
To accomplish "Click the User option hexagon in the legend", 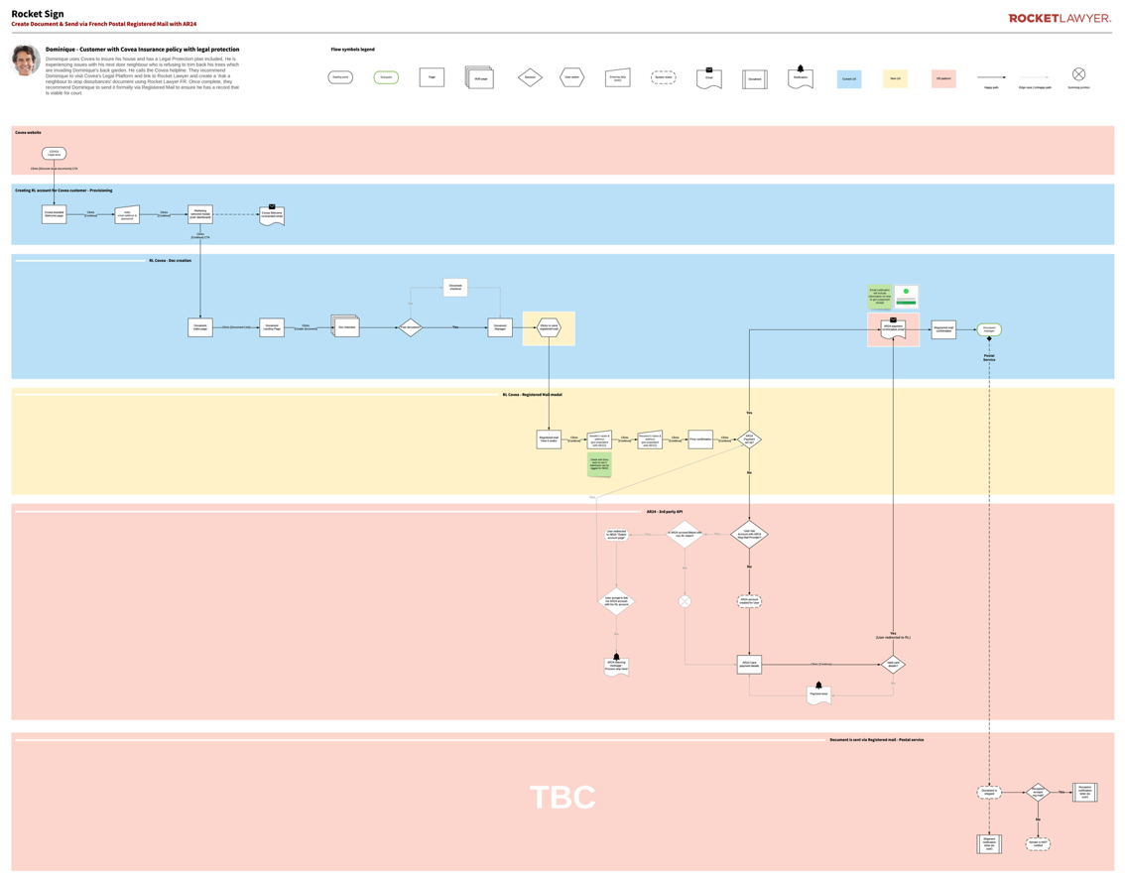I will (x=572, y=76).
